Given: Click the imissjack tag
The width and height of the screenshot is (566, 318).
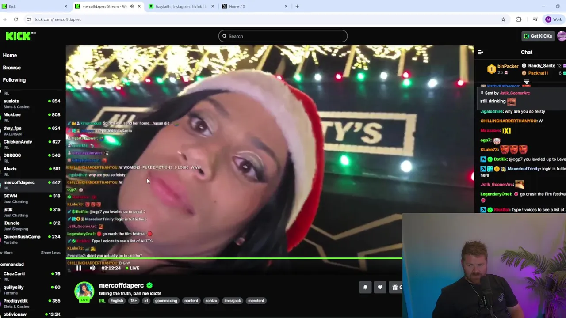Looking at the screenshot, I should pyautogui.click(x=233, y=301).
